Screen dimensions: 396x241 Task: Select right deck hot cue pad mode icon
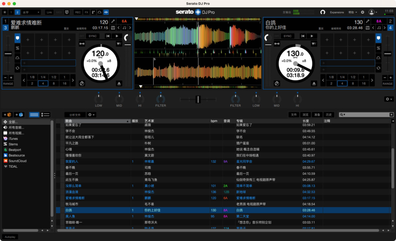point(378,38)
